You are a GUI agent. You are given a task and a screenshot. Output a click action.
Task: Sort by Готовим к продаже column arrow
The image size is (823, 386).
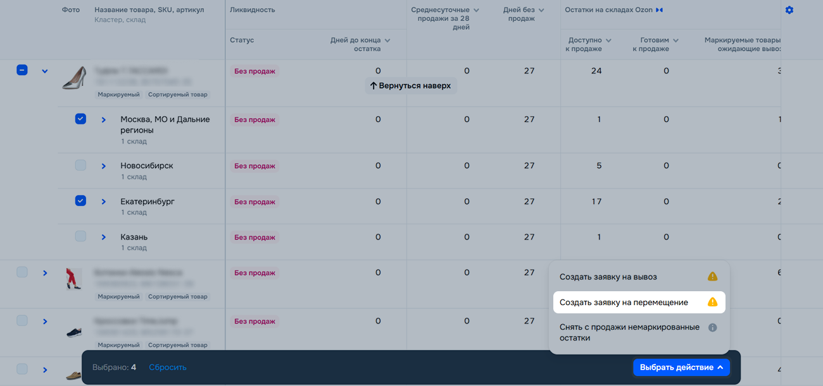click(x=675, y=40)
